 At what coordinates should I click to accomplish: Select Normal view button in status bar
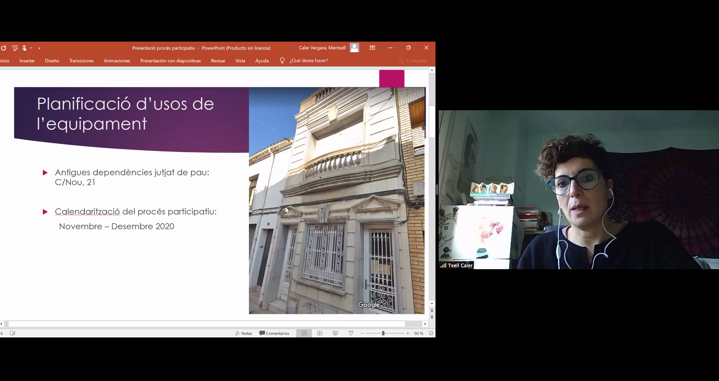point(304,333)
